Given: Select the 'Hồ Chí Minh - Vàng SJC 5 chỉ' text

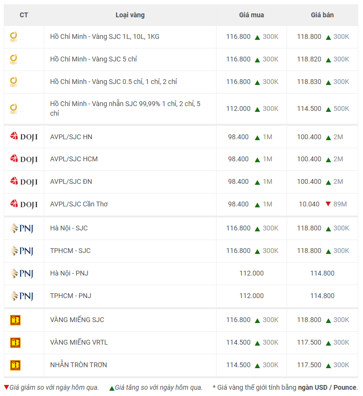Looking at the screenshot, I should (x=94, y=59).
